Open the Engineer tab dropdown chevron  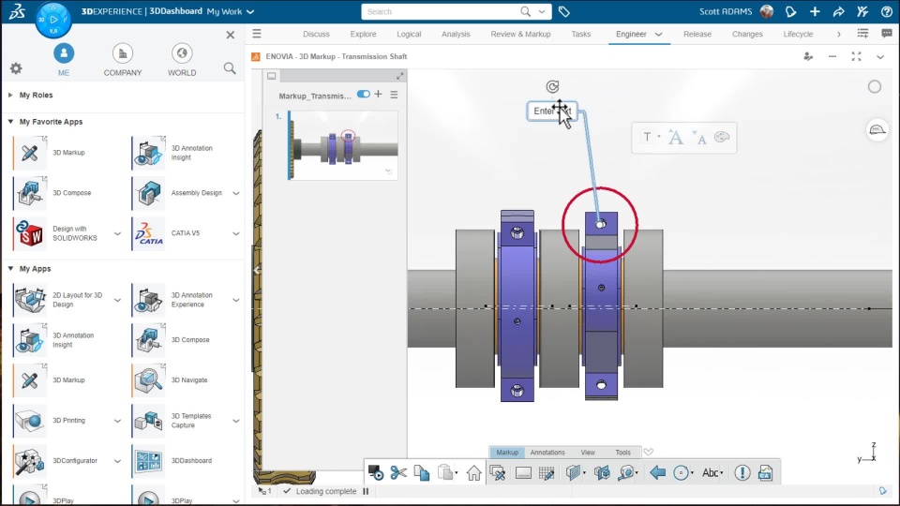click(x=658, y=35)
